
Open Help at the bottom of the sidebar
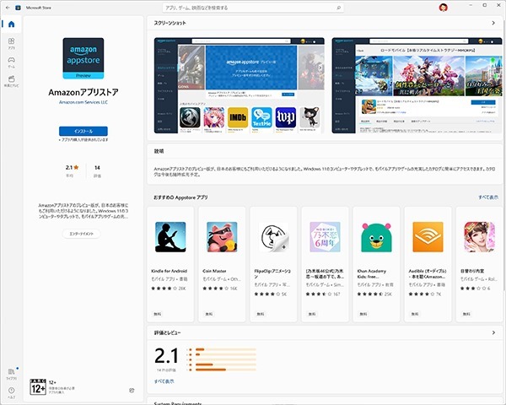[x=11, y=392]
